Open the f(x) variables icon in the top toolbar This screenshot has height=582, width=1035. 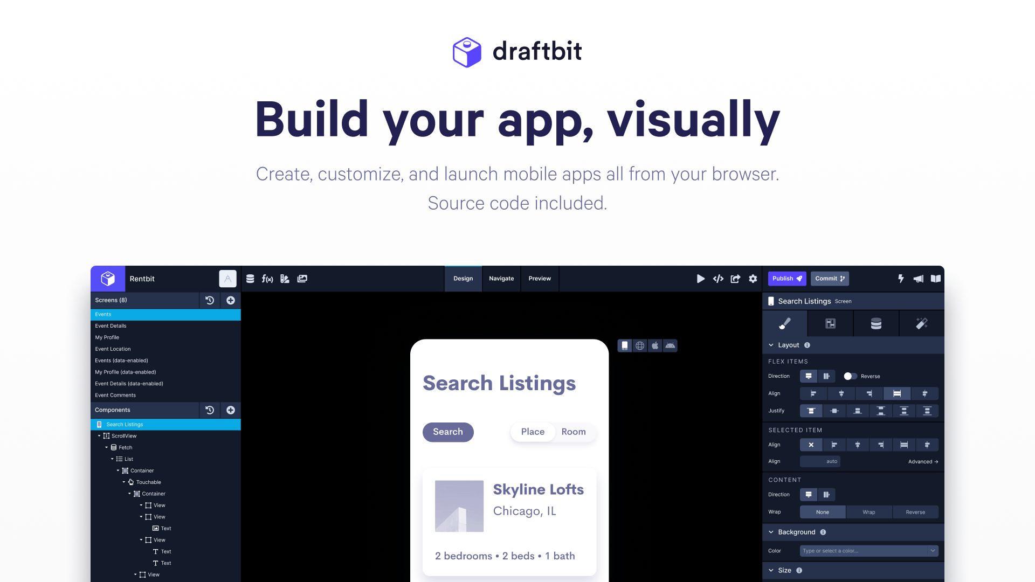click(268, 279)
